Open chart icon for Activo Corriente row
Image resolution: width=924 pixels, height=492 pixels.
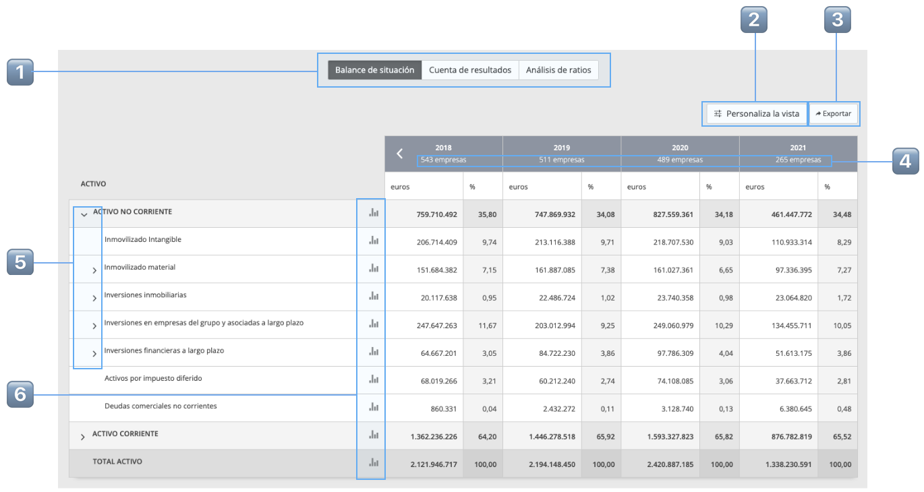(x=373, y=435)
